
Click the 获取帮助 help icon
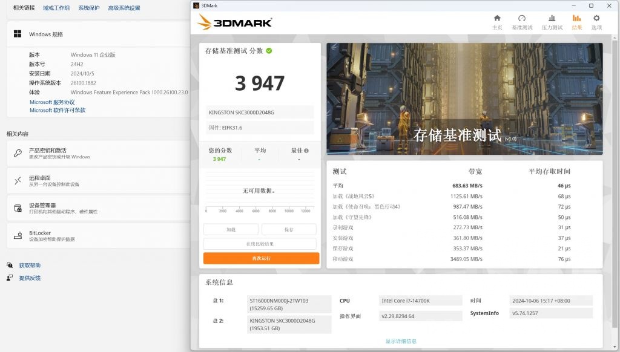coord(8,265)
